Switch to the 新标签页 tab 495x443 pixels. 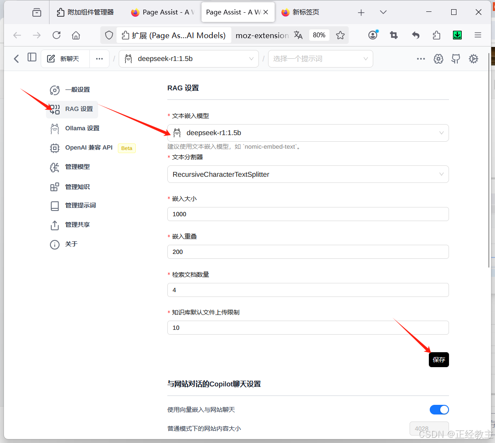[x=300, y=12]
